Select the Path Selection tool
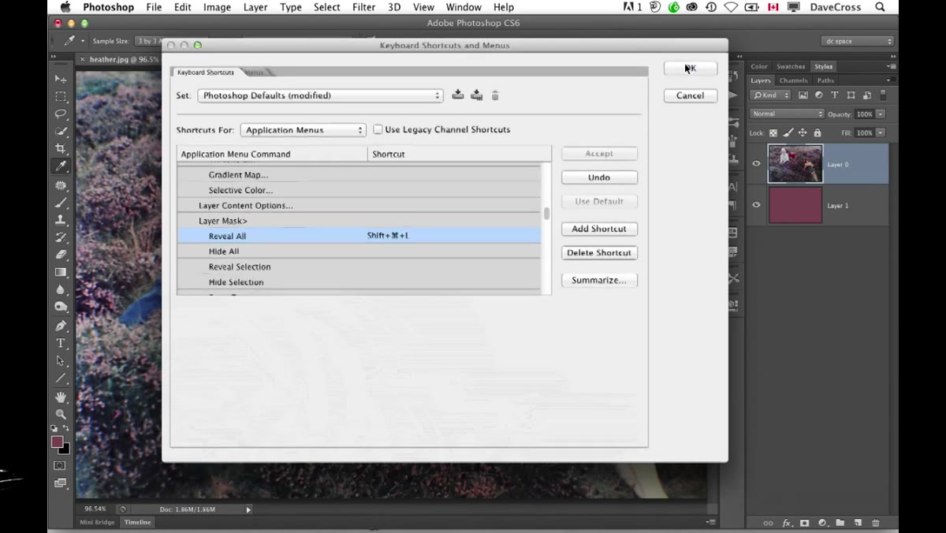946x533 pixels. click(x=61, y=360)
